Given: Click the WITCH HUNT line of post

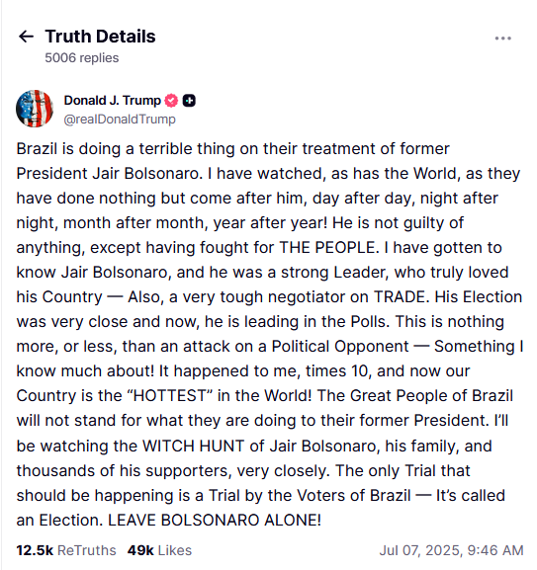Looking at the screenshot, I should pyautogui.click(x=254, y=447).
